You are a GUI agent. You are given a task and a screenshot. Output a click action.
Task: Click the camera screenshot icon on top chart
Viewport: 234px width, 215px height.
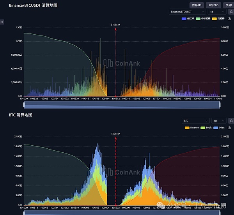click(x=229, y=19)
